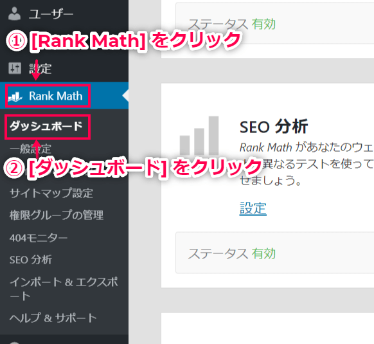
Task: Select Rank Math in the sidebar
Action: click(55, 96)
